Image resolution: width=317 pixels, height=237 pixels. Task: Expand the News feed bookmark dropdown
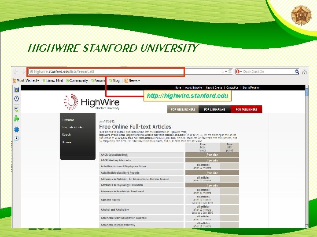(133, 80)
